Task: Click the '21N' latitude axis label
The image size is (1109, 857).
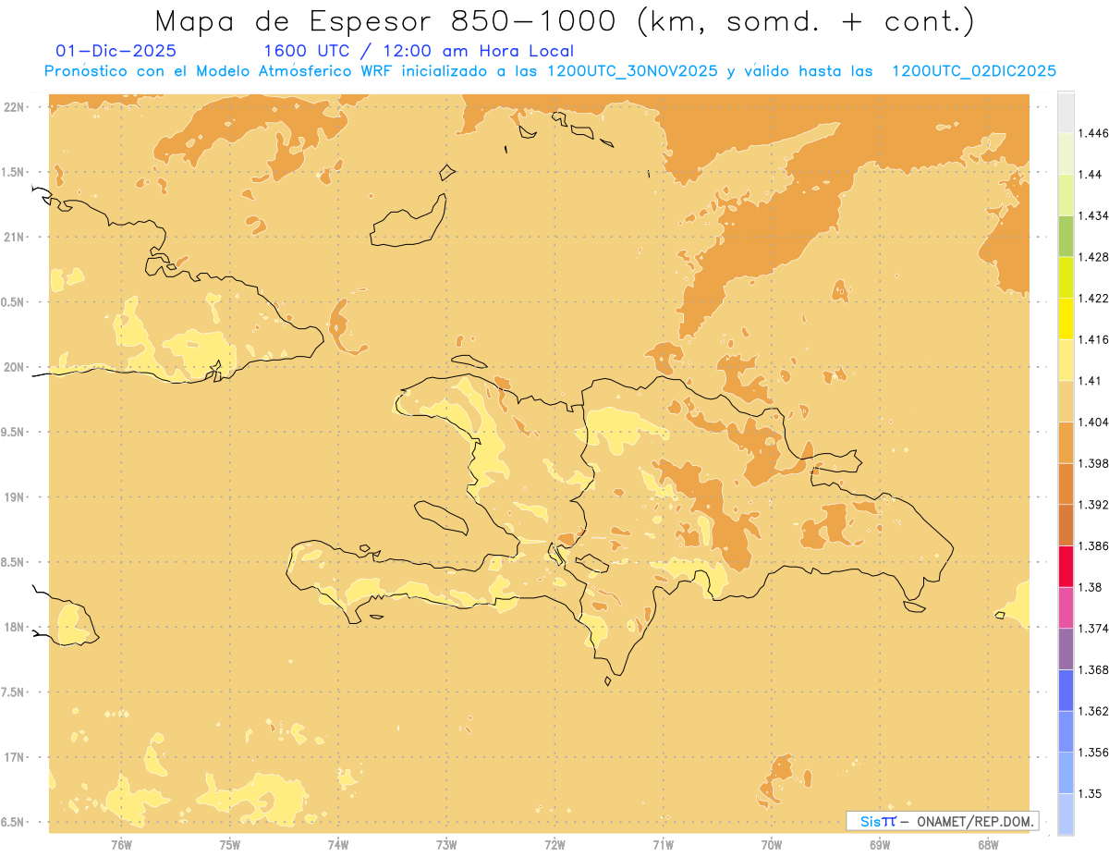Action: [14, 237]
